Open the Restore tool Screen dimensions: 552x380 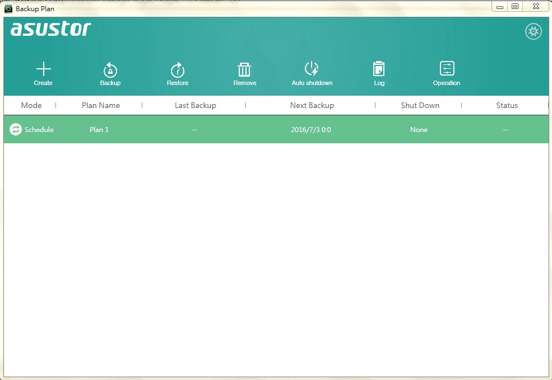178,70
